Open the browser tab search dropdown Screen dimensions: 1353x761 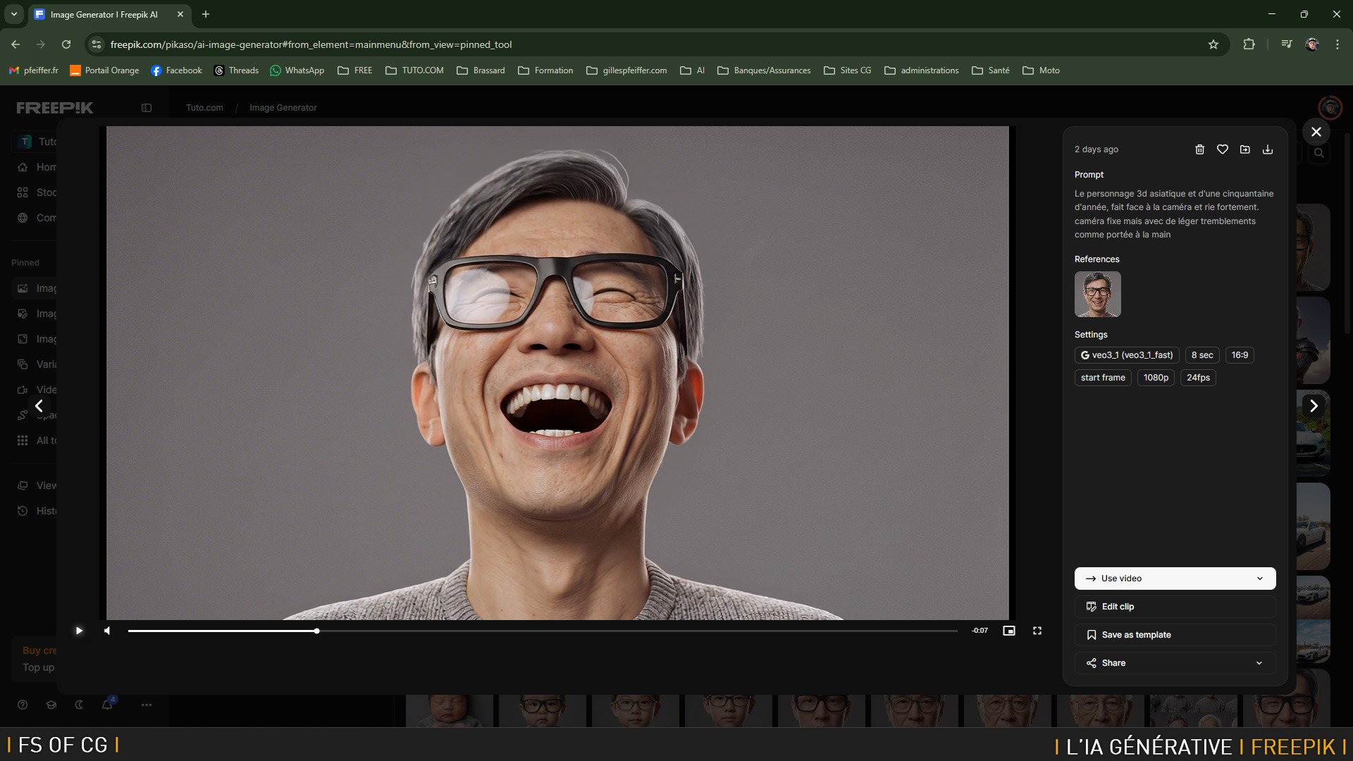(13, 14)
